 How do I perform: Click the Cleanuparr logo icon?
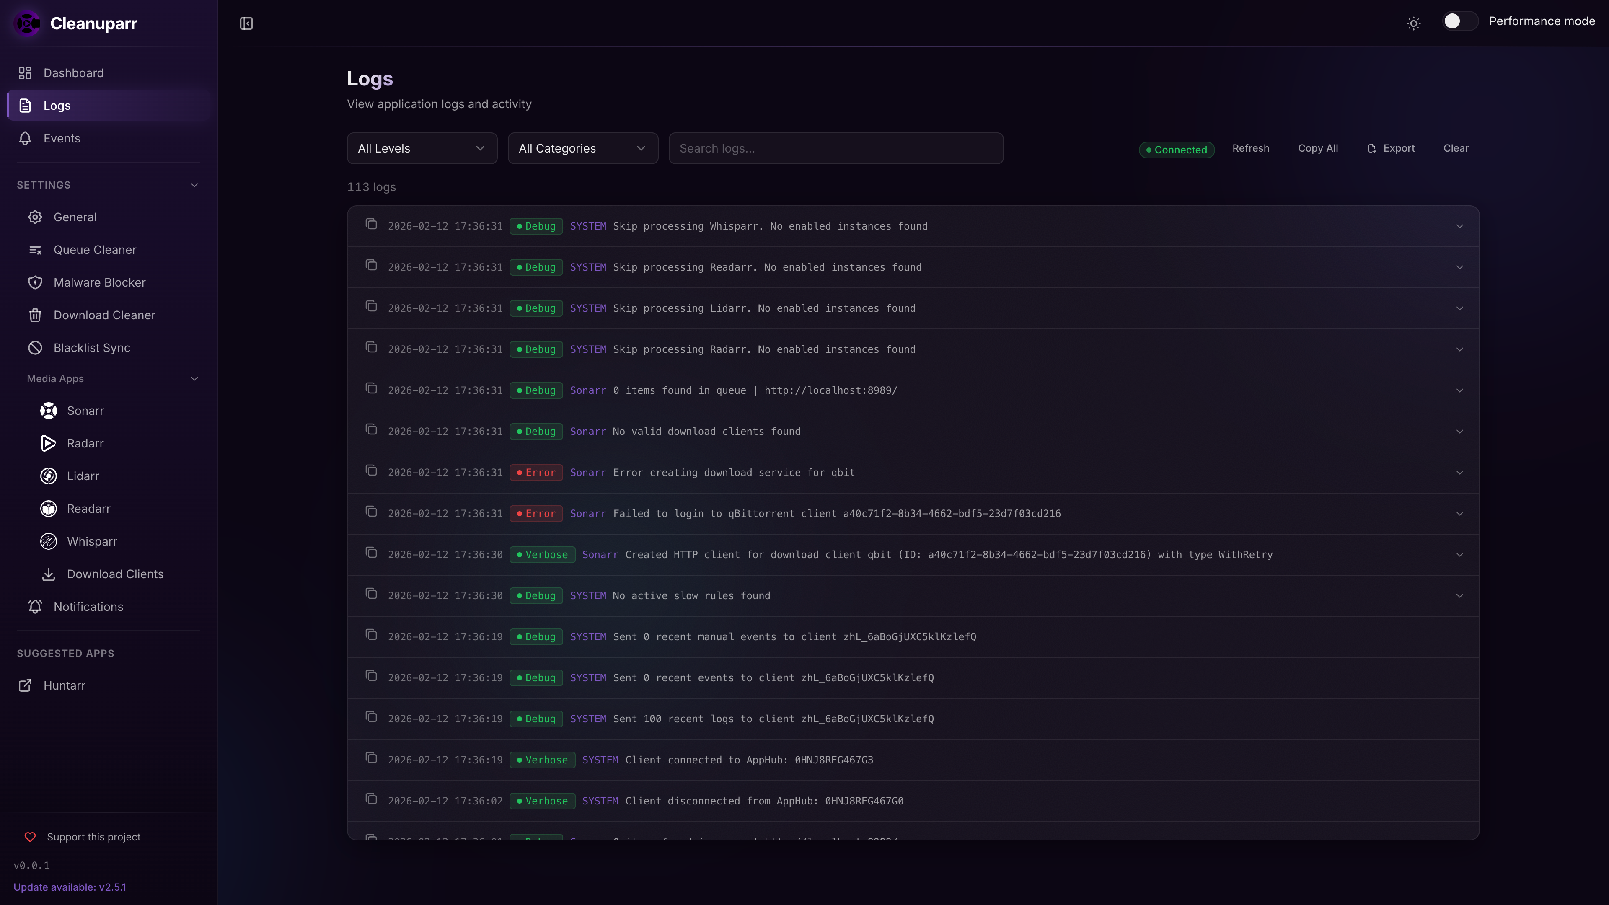[28, 23]
